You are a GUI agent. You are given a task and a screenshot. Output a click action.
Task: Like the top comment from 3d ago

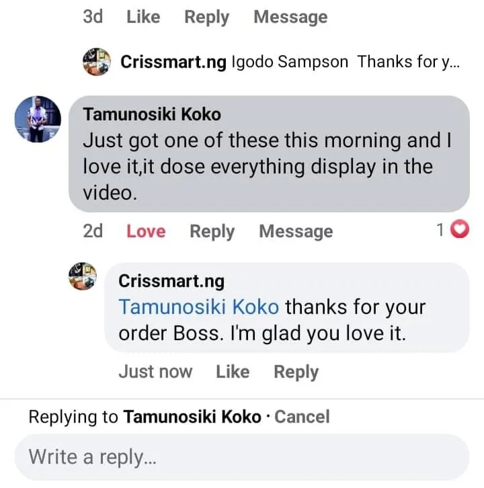[143, 17]
